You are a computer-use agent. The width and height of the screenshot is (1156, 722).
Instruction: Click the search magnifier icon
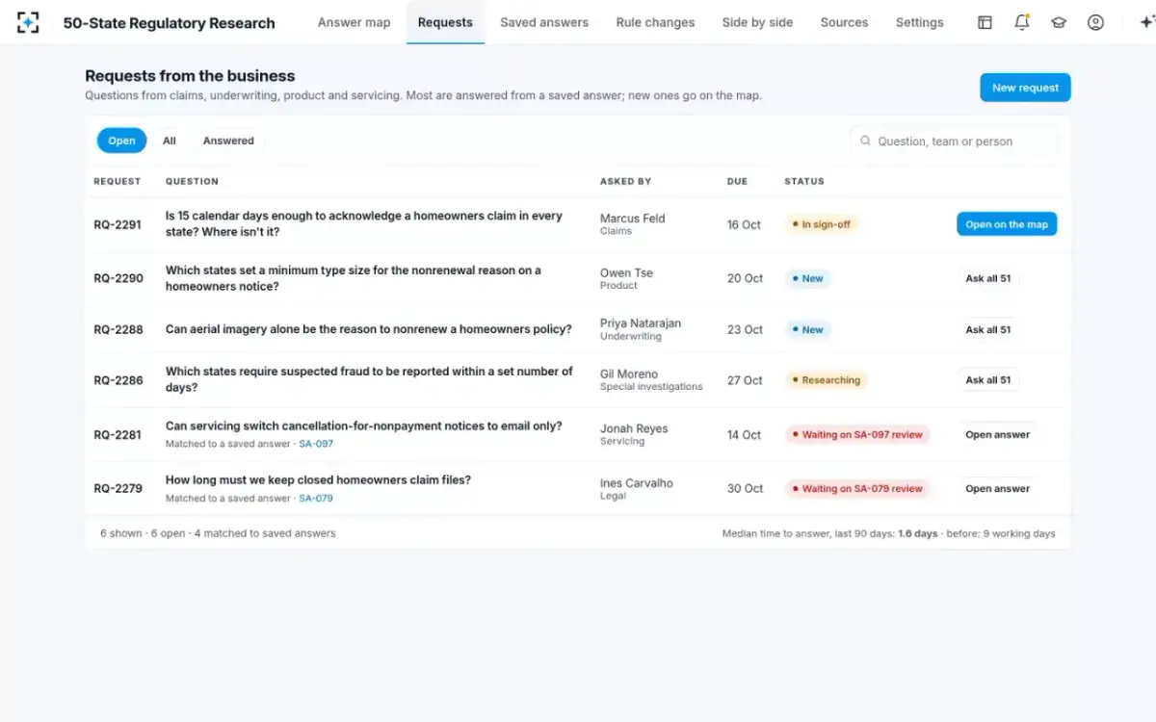click(865, 141)
